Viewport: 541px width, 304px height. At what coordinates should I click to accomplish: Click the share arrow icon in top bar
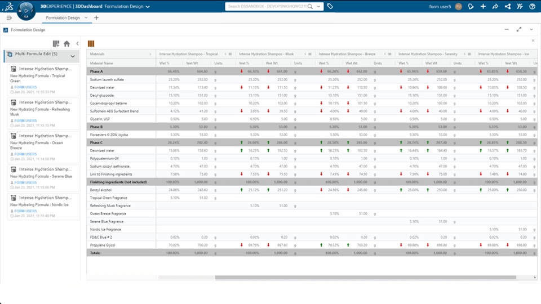[x=495, y=7]
